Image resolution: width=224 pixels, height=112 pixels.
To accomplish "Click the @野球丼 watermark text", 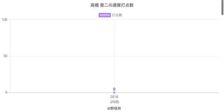I will (114, 108).
